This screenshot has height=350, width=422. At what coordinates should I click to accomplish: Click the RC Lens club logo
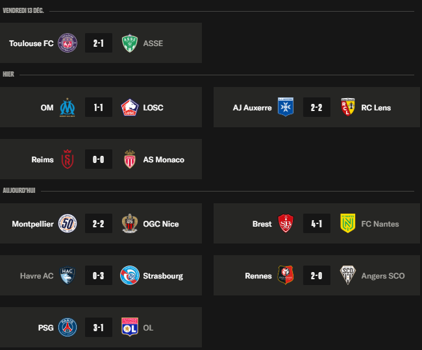tap(348, 108)
